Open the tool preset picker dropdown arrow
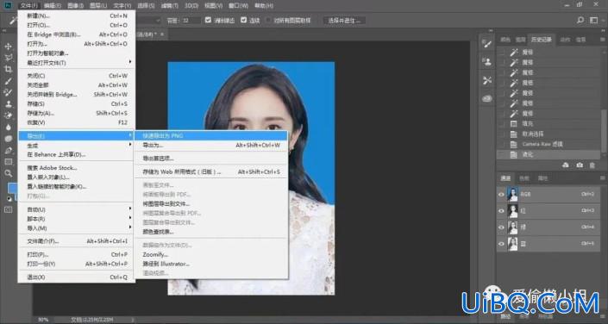Image resolution: width=608 pixels, height=324 pixels. (158, 21)
